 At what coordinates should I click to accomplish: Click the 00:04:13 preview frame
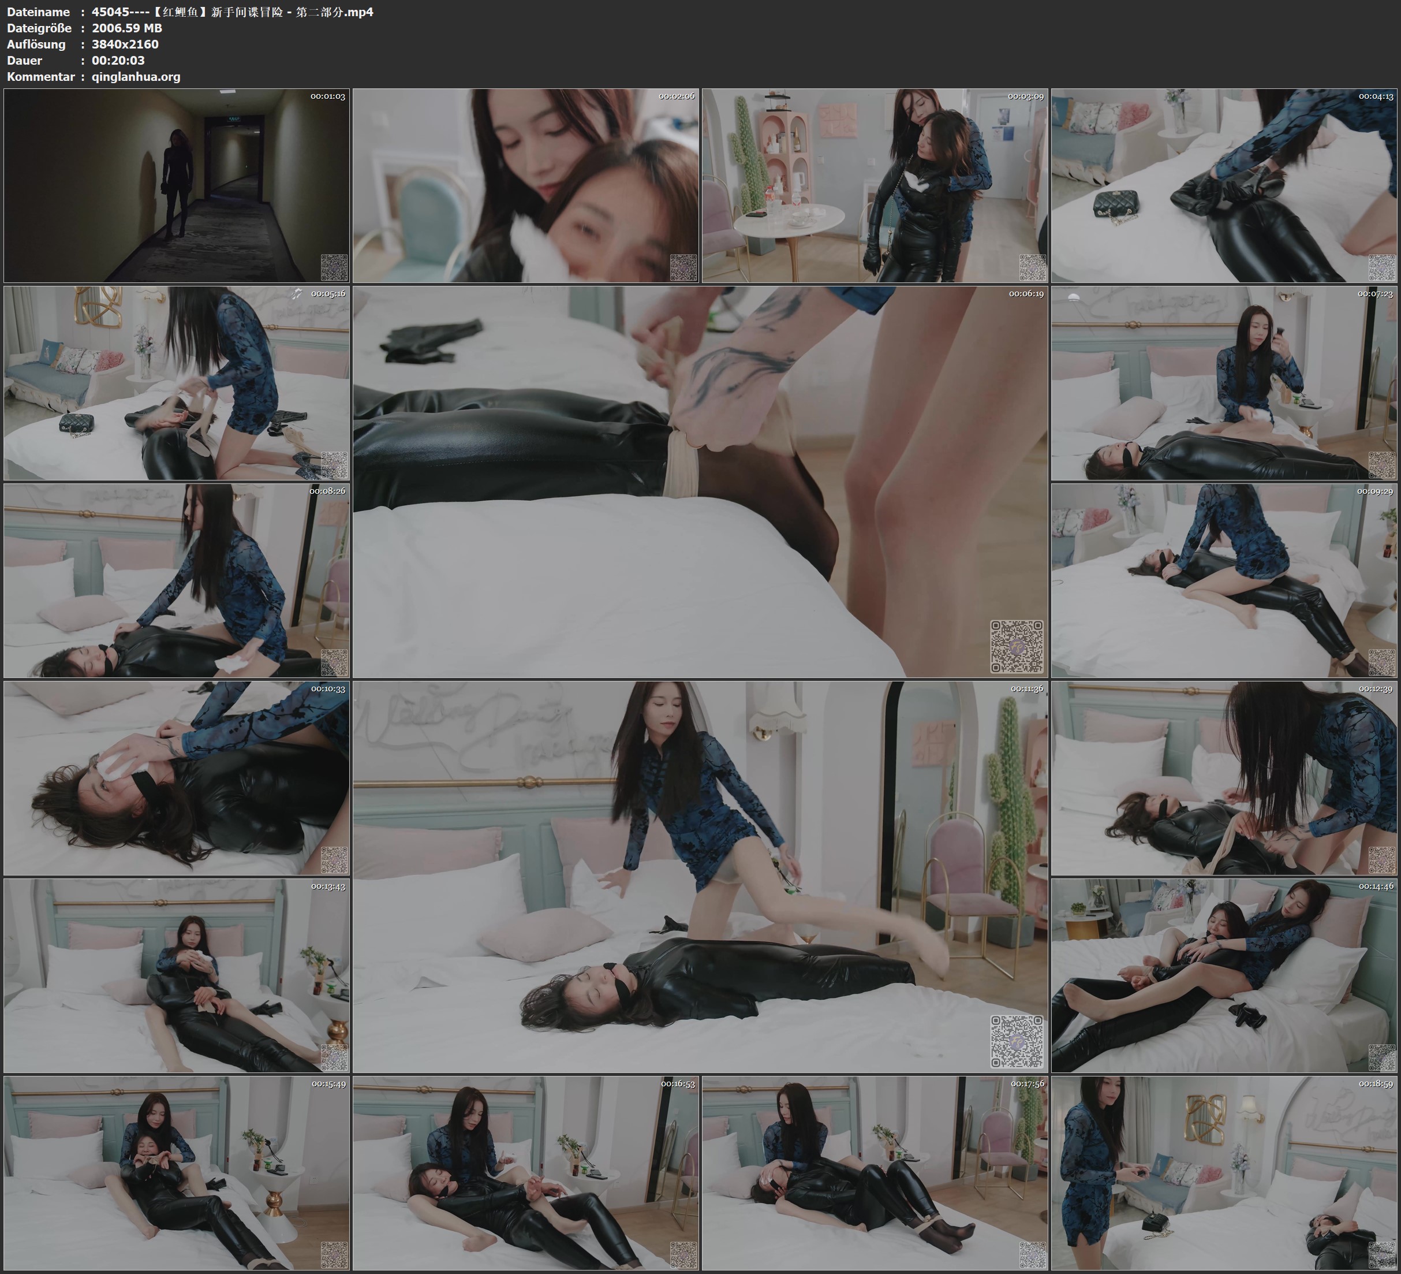coord(1224,185)
